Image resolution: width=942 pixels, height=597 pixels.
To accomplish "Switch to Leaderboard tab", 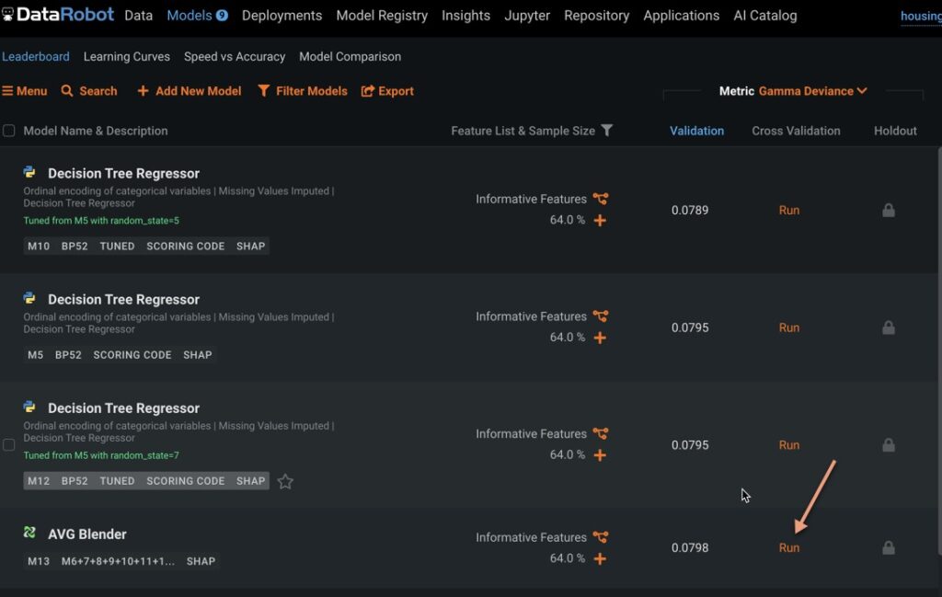I will (x=36, y=56).
